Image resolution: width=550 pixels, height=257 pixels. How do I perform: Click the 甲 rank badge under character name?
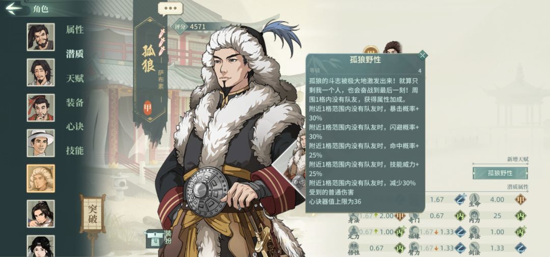pos(148,108)
